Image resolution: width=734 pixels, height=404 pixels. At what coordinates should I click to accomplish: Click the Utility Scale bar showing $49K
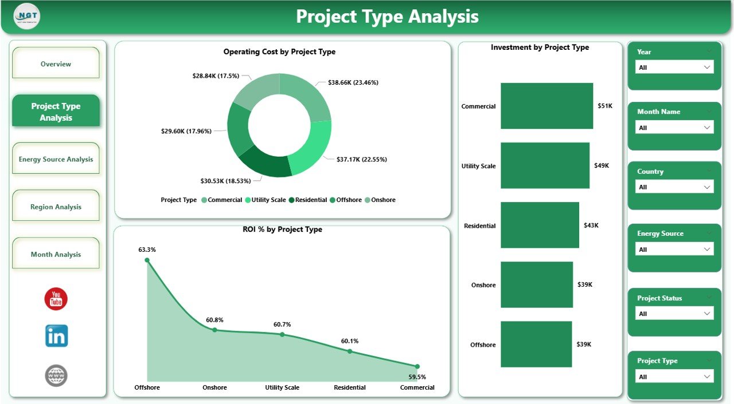coord(545,165)
